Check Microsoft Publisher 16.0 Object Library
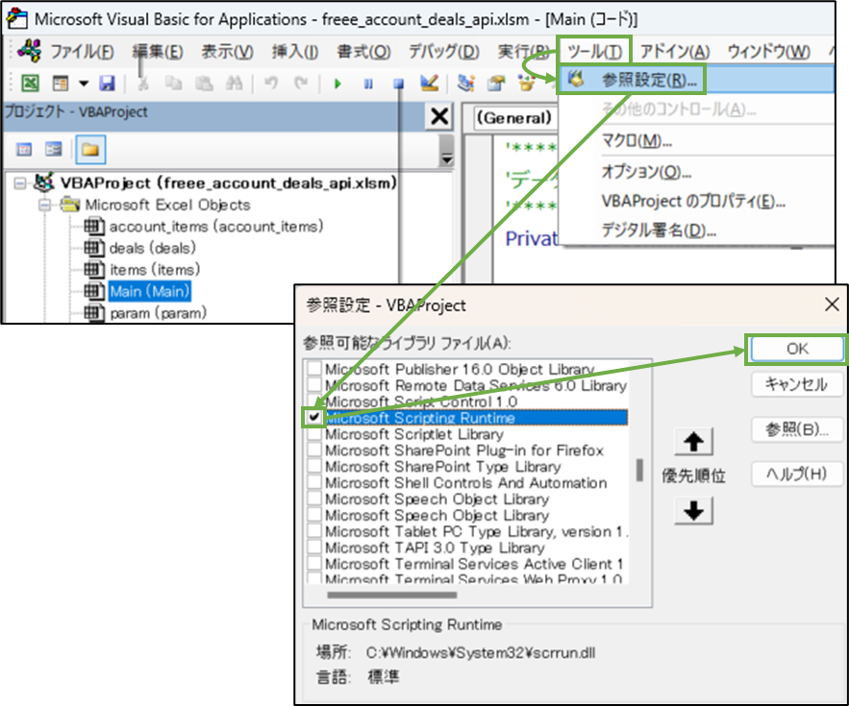 pyautogui.click(x=314, y=369)
